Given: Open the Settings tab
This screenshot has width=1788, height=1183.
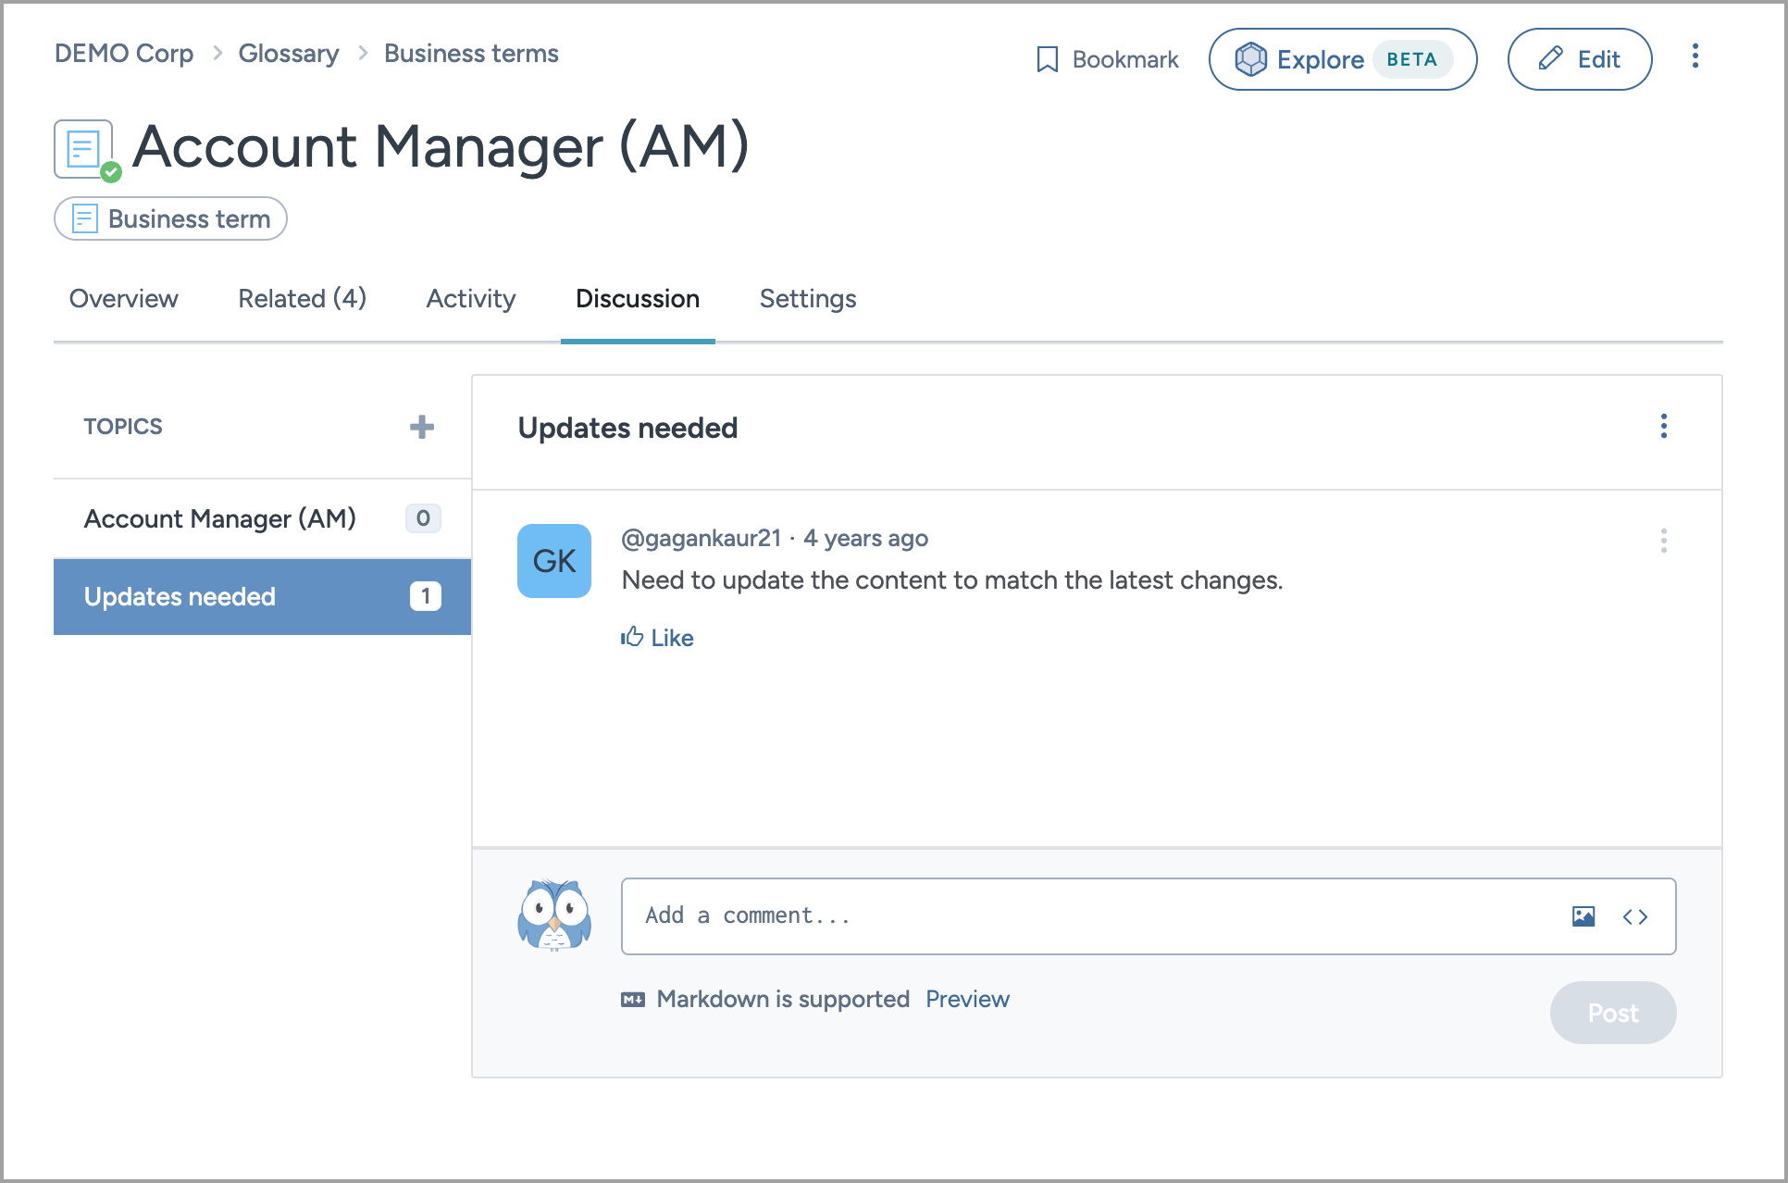Looking at the screenshot, I should coord(807,299).
